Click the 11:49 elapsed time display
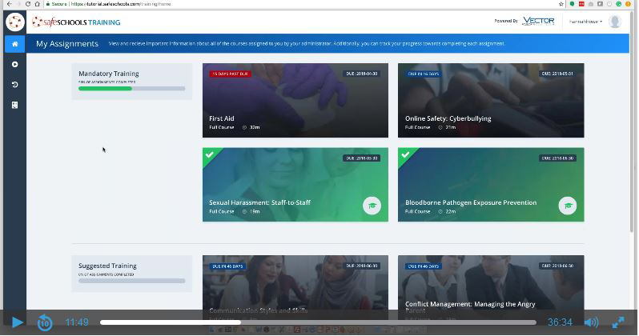The width and height of the screenshot is (639, 336). 77,322
